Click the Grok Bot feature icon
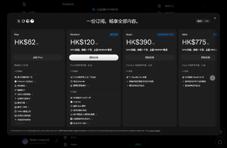Image resolution: width=227 pixels, height=148 pixels. [x=72, y=102]
